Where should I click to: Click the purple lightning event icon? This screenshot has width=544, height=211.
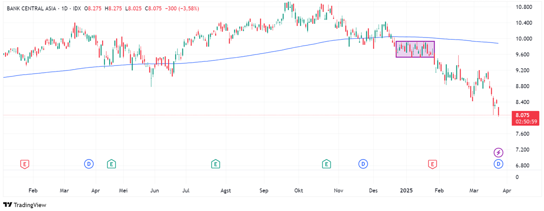point(498,152)
